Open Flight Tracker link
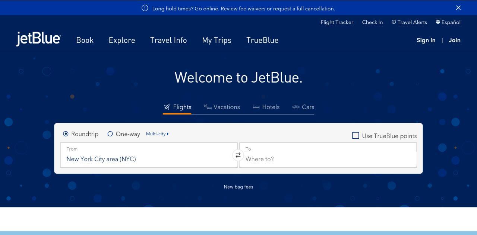The height and width of the screenshot is (235, 477). (337, 22)
